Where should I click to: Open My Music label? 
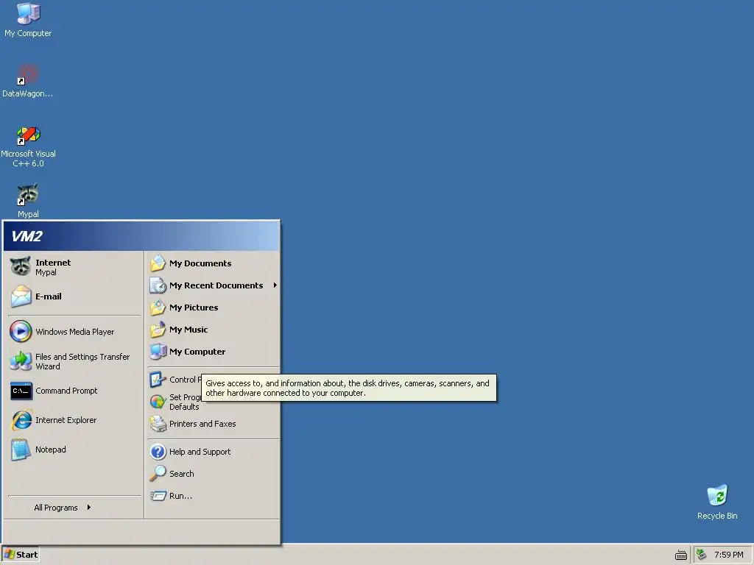point(188,330)
